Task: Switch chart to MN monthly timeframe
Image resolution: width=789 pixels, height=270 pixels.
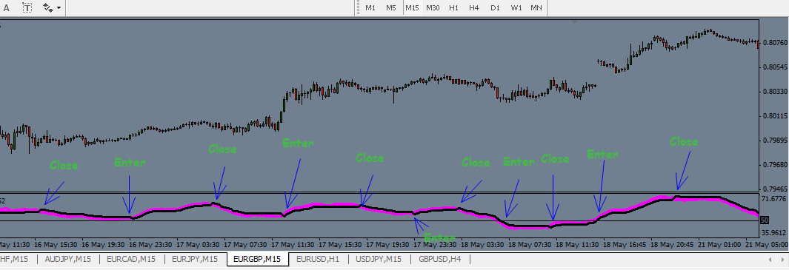Action: (x=536, y=7)
